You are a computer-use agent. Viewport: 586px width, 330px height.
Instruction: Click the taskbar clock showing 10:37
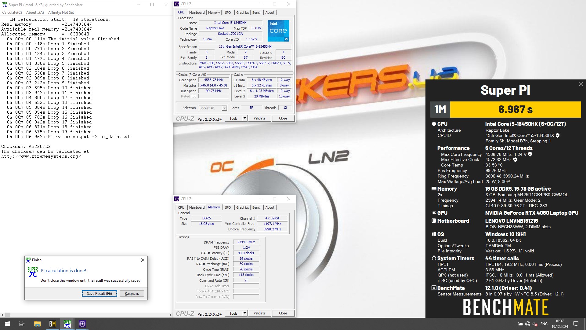[560, 324]
